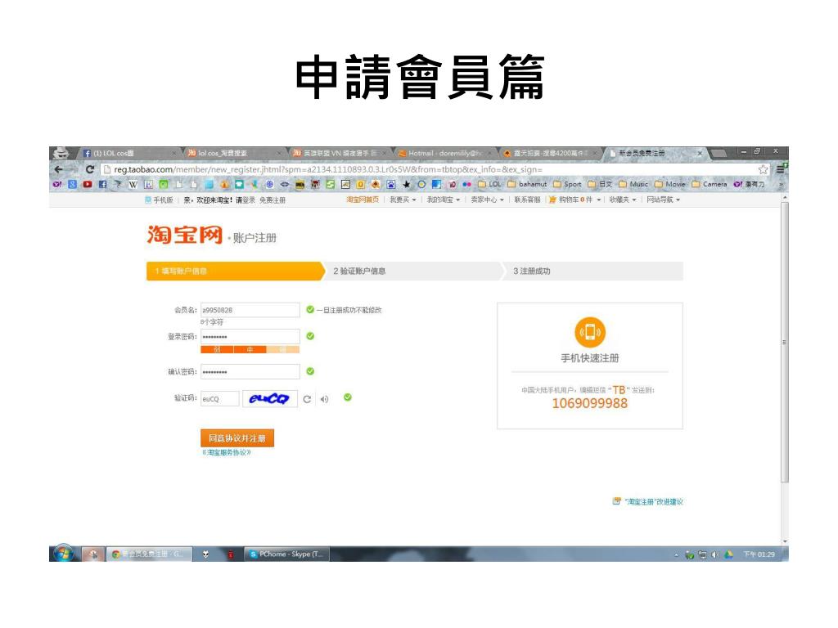Refresh the captcha image

tap(307, 399)
